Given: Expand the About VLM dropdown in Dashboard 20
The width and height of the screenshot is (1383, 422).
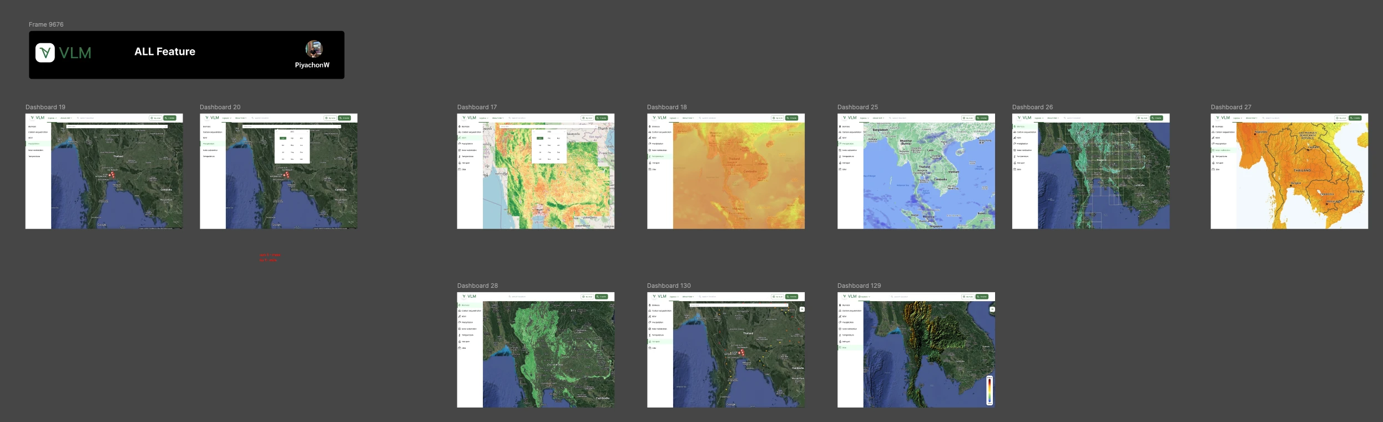Looking at the screenshot, I should [x=240, y=118].
